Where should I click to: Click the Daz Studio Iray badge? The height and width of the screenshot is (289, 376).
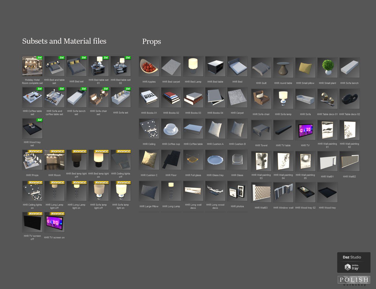pyautogui.click(x=354, y=262)
